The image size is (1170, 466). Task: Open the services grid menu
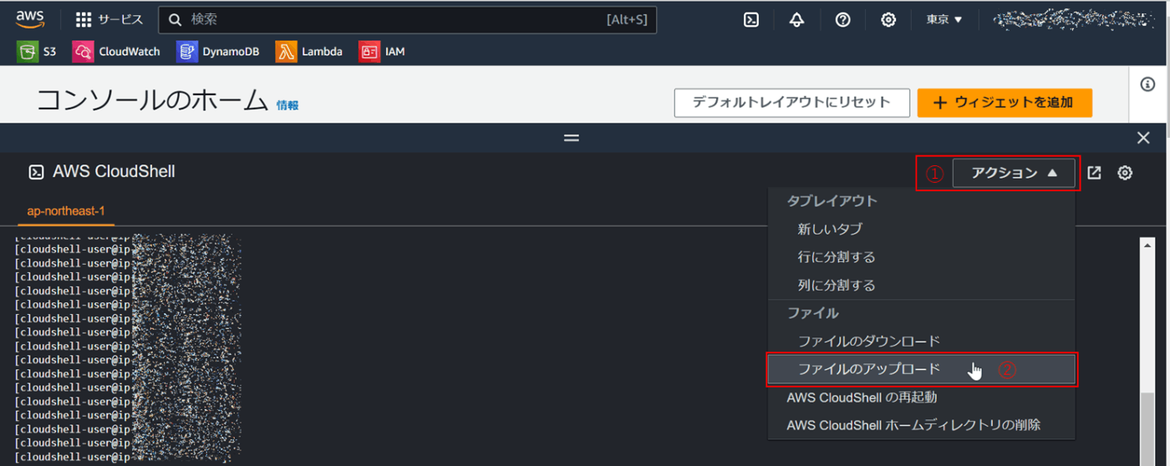[84, 19]
